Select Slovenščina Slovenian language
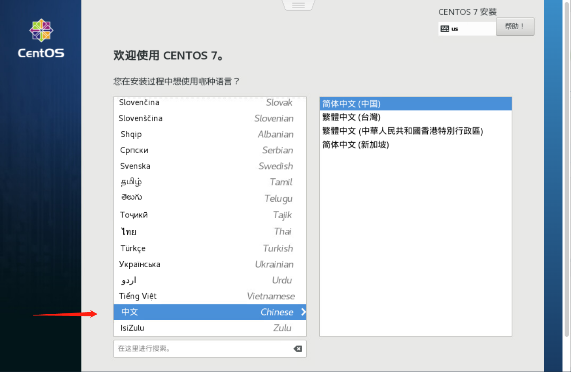 210,118
